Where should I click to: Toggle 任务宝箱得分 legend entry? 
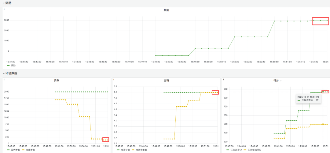point(254,150)
